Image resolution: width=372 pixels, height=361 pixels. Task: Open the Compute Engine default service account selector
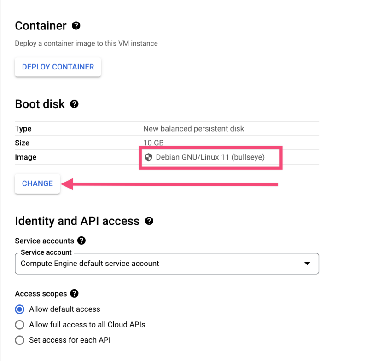(167, 264)
